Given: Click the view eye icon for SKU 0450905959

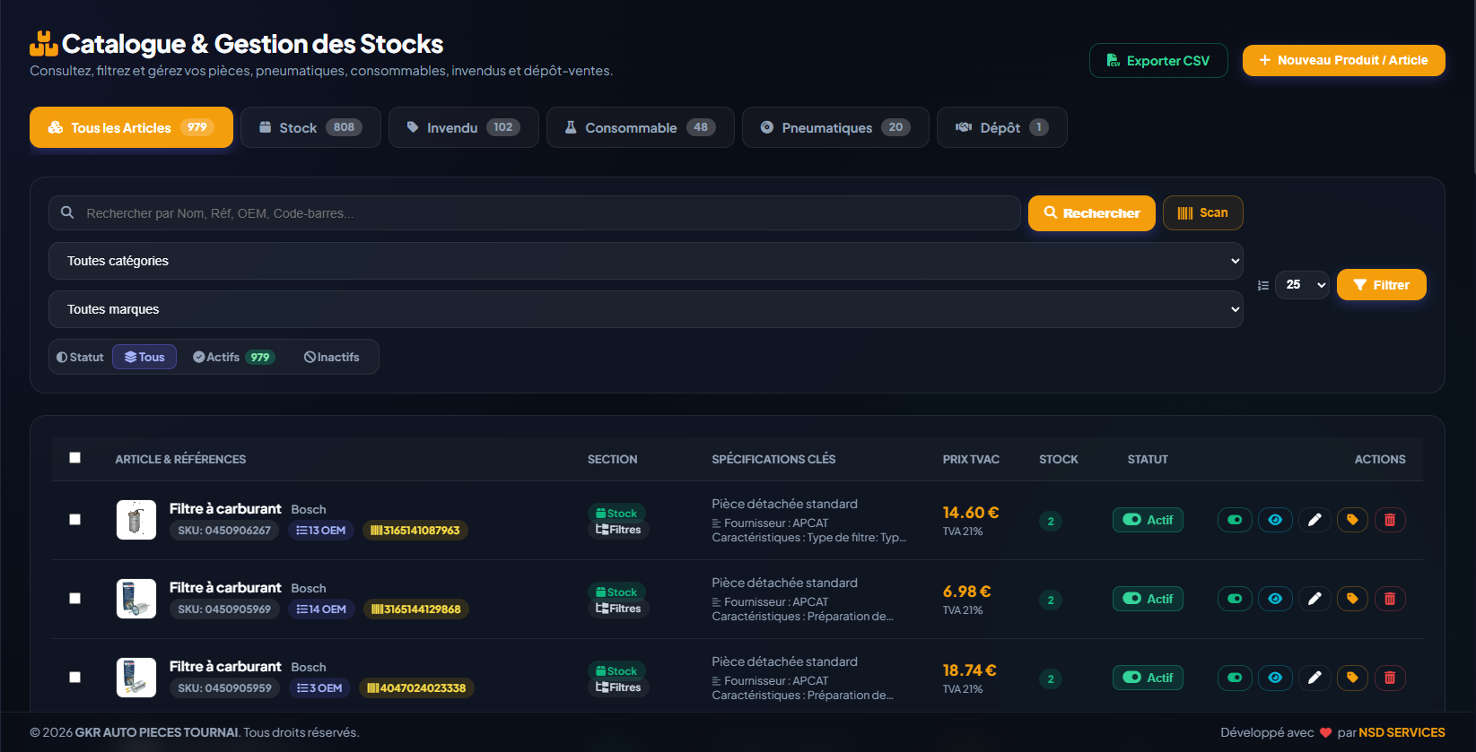Looking at the screenshot, I should (1275, 678).
